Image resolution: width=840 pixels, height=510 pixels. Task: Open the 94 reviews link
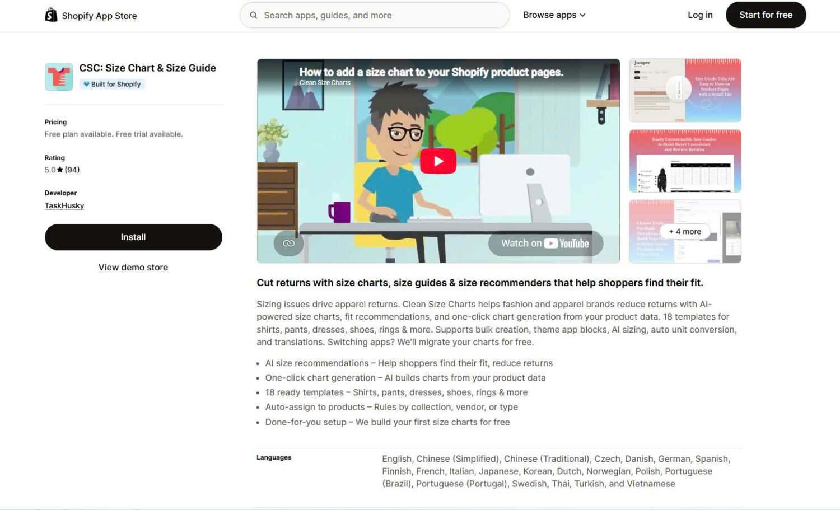[72, 170]
